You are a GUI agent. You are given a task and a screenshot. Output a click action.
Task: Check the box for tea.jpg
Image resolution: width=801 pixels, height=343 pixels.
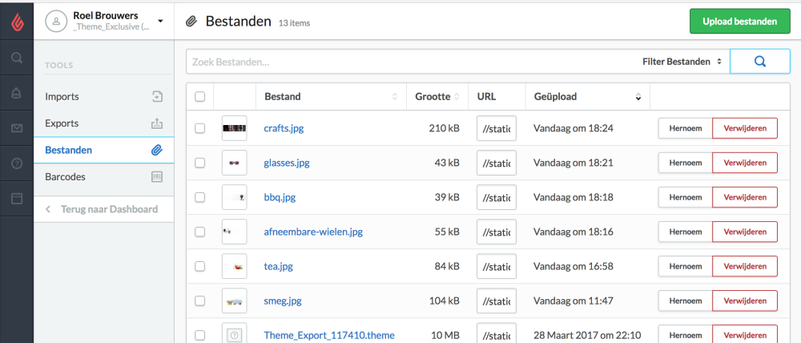point(199,266)
